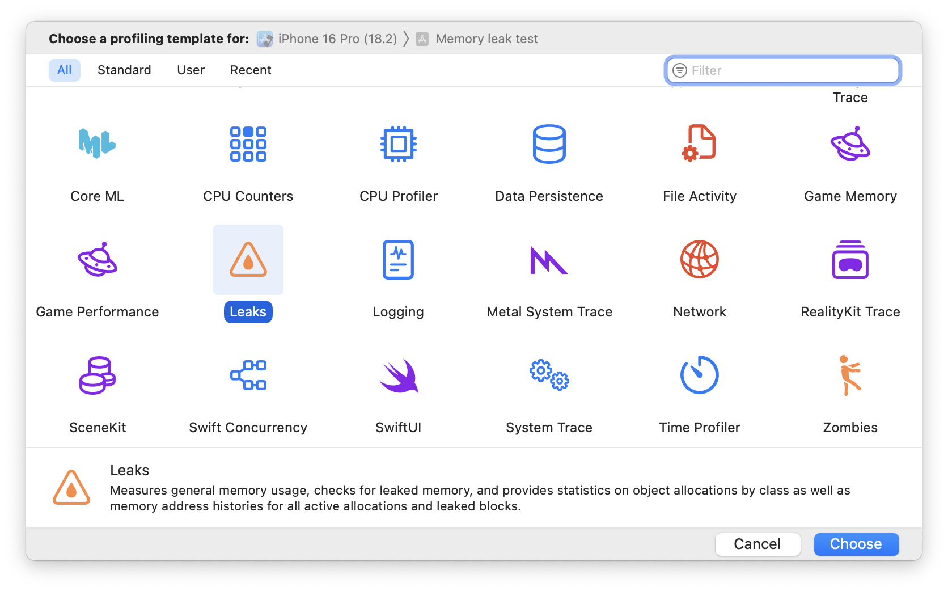Click the Time Profiler label
The image size is (948, 591).
[x=700, y=428]
